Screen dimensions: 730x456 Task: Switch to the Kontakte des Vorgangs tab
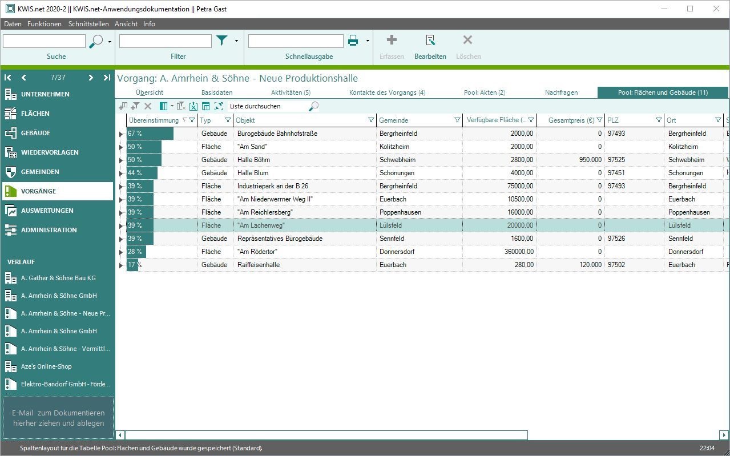coord(387,92)
